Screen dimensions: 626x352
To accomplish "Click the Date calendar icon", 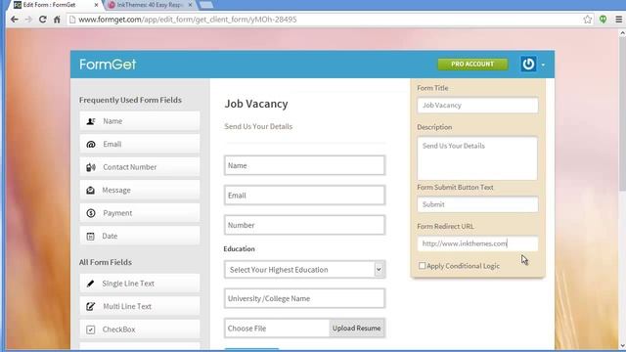I will (x=91, y=237).
